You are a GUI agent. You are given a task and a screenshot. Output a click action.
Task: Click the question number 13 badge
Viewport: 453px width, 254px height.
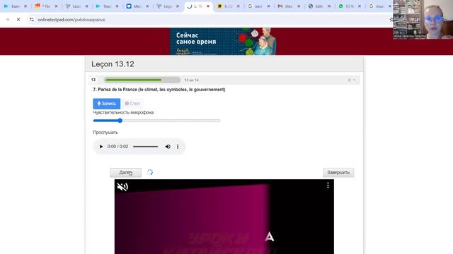[93, 80]
